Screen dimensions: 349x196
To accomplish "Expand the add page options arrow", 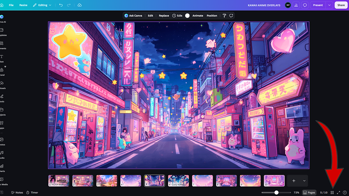I will tap(304, 181).
